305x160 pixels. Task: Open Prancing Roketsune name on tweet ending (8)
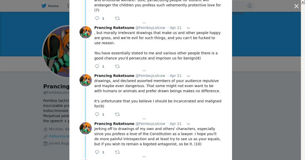[114, 28]
